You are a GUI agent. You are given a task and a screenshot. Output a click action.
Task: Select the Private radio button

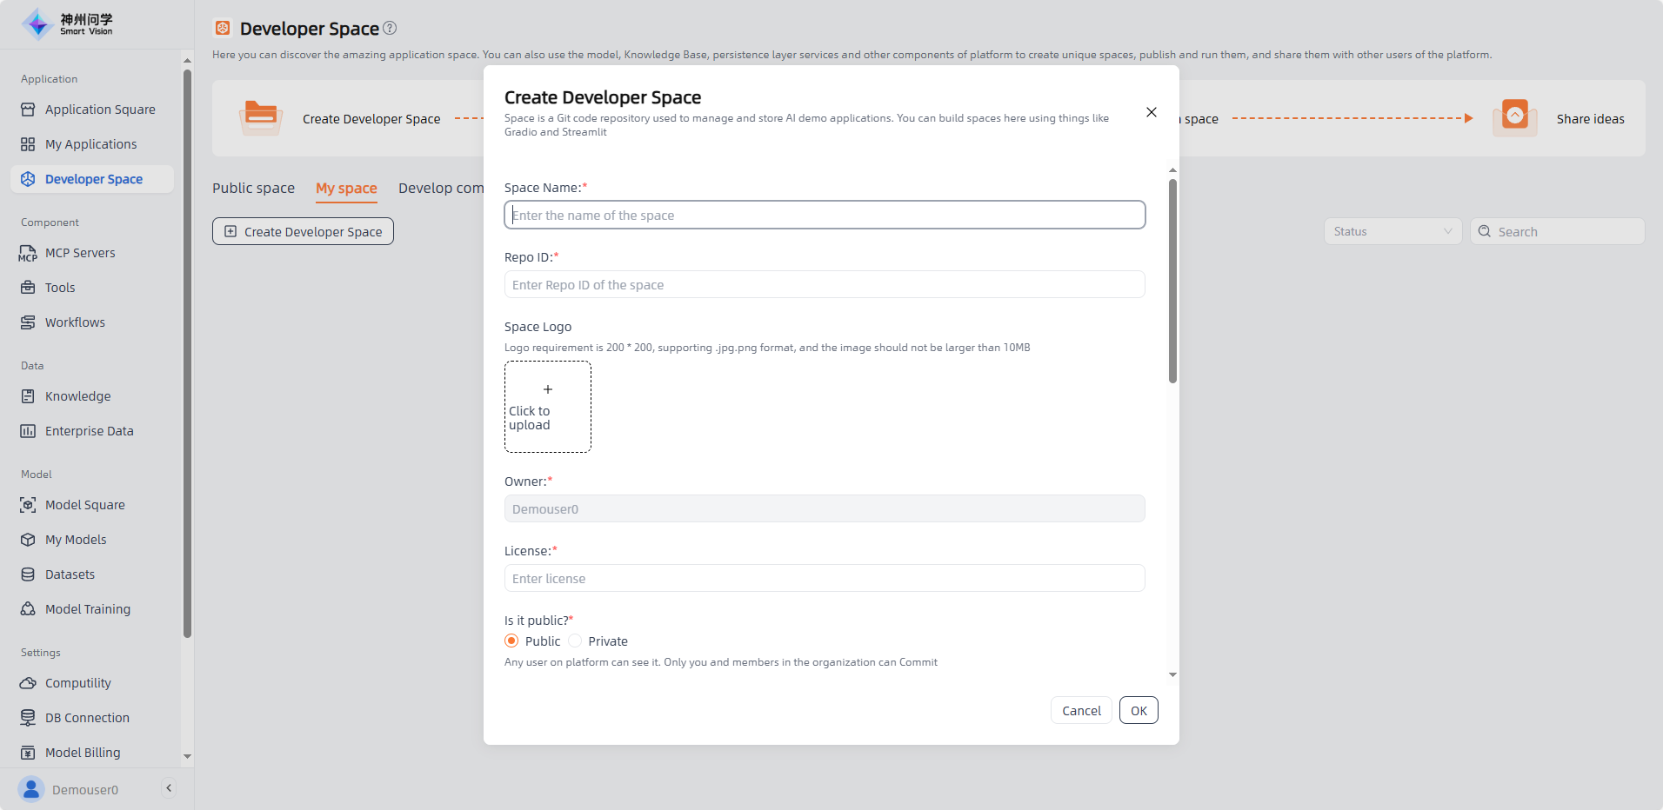coord(575,641)
